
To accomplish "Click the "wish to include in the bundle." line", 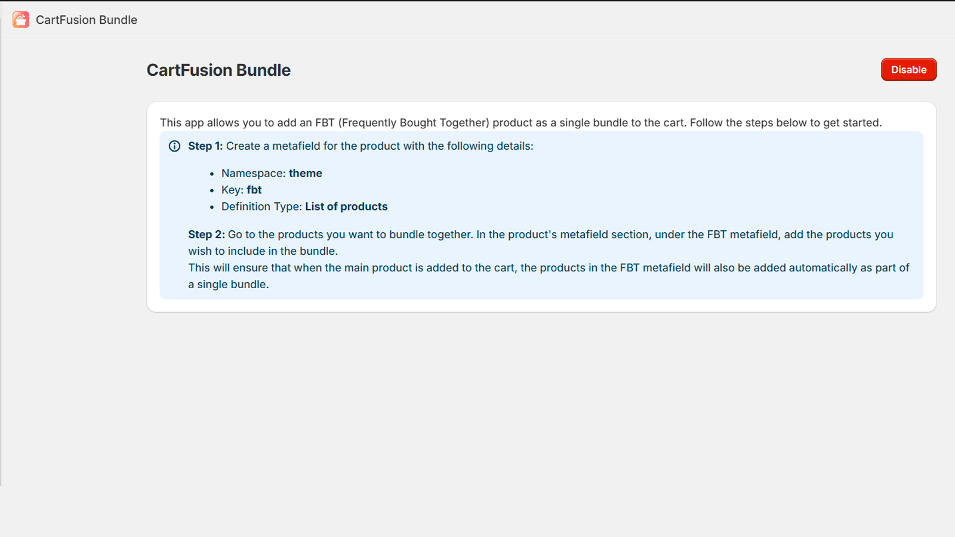I will [263, 251].
